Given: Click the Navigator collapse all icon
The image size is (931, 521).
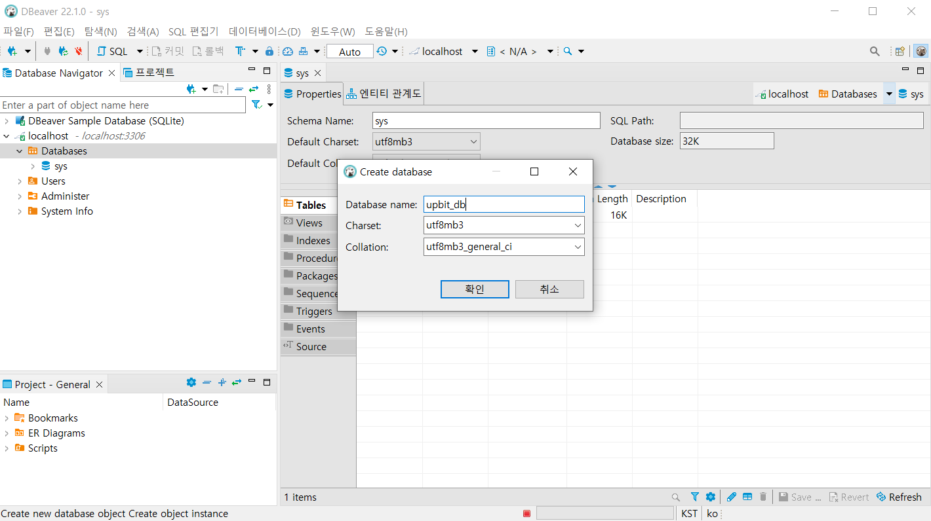Looking at the screenshot, I should [239, 89].
